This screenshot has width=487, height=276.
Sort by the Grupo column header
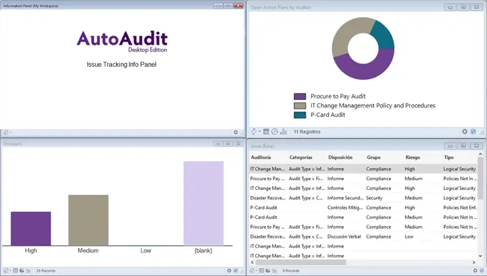[x=374, y=157]
